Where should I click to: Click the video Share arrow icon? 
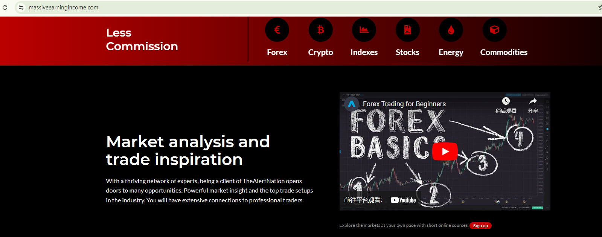(x=533, y=101)
